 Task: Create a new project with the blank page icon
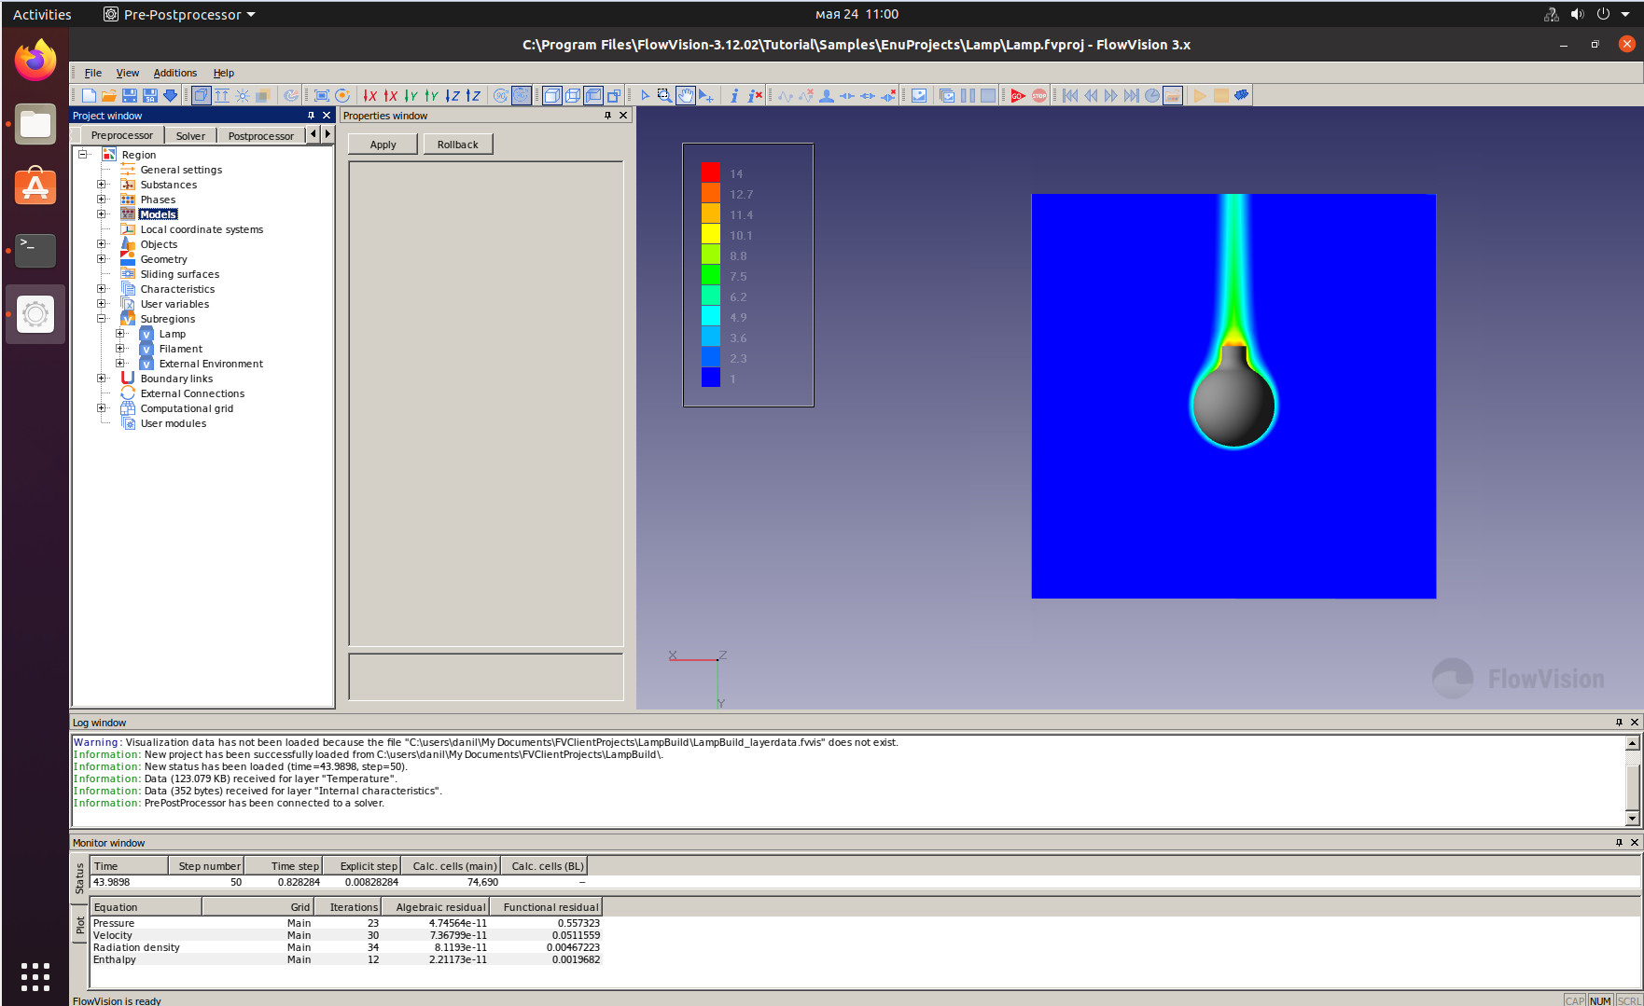point(89,95)
